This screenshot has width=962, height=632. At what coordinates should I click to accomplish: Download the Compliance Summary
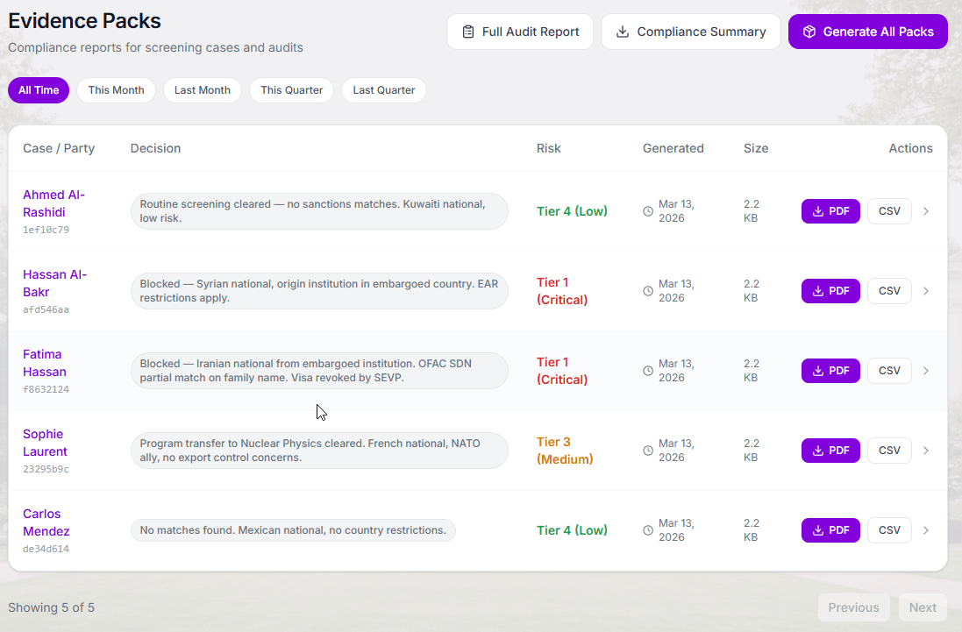point(690,32)
